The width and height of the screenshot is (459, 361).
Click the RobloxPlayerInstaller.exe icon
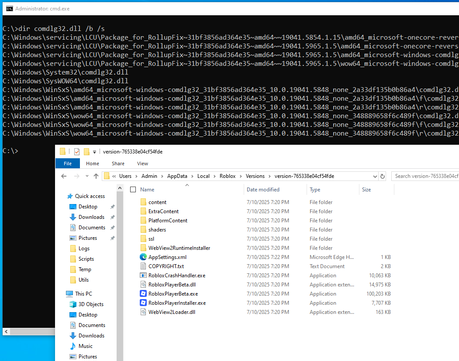pyautogui.click(x=144, y=303)
